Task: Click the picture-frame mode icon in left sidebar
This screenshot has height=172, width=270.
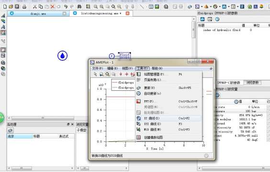Action: tap(3, 32)
